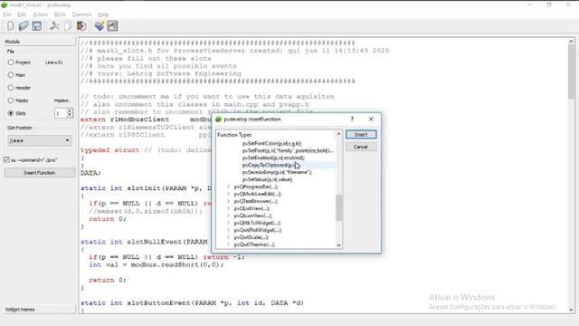
Task: Close the InsertFunction dialog with X
Action: (371, 119)
